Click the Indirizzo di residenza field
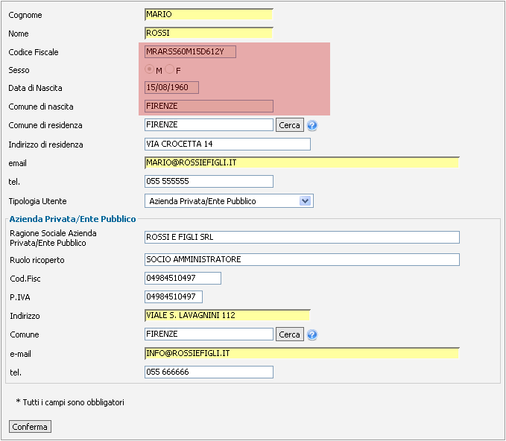506x441 pixels. 227,145
